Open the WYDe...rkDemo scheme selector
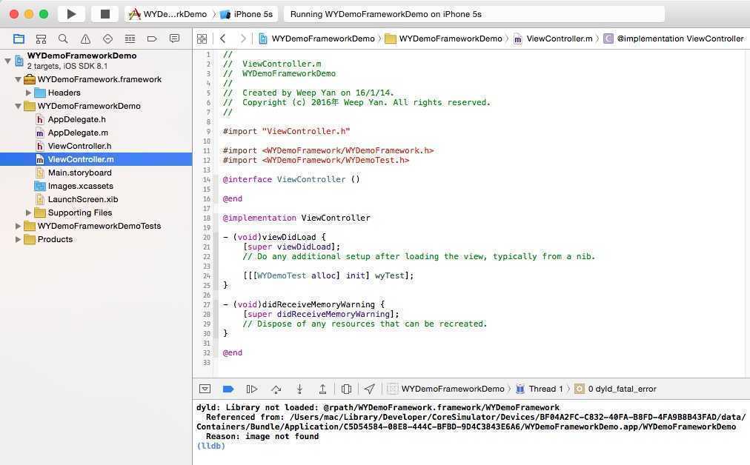Viewport: 750px width, 465px height. (168, 14)
